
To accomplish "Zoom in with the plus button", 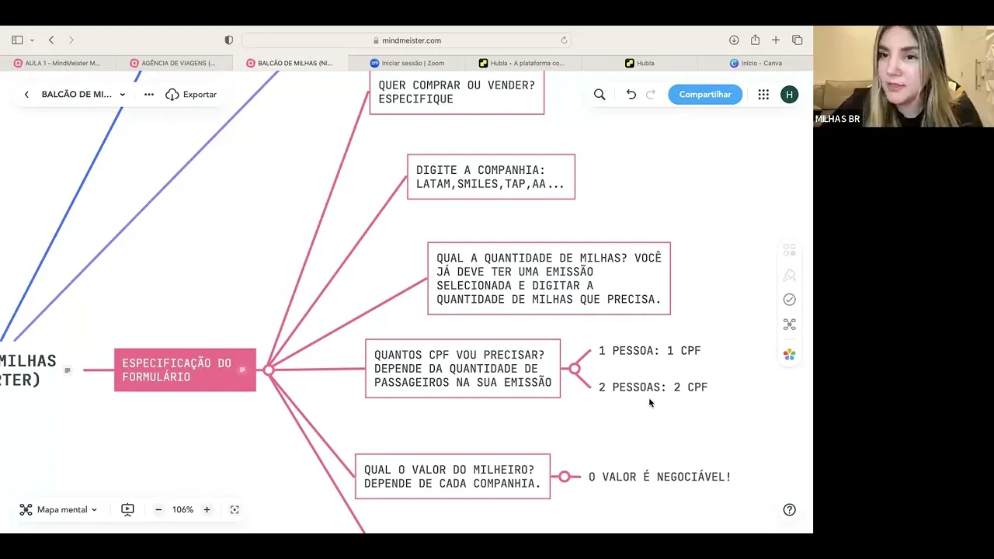I will click(x=207, y=510).
